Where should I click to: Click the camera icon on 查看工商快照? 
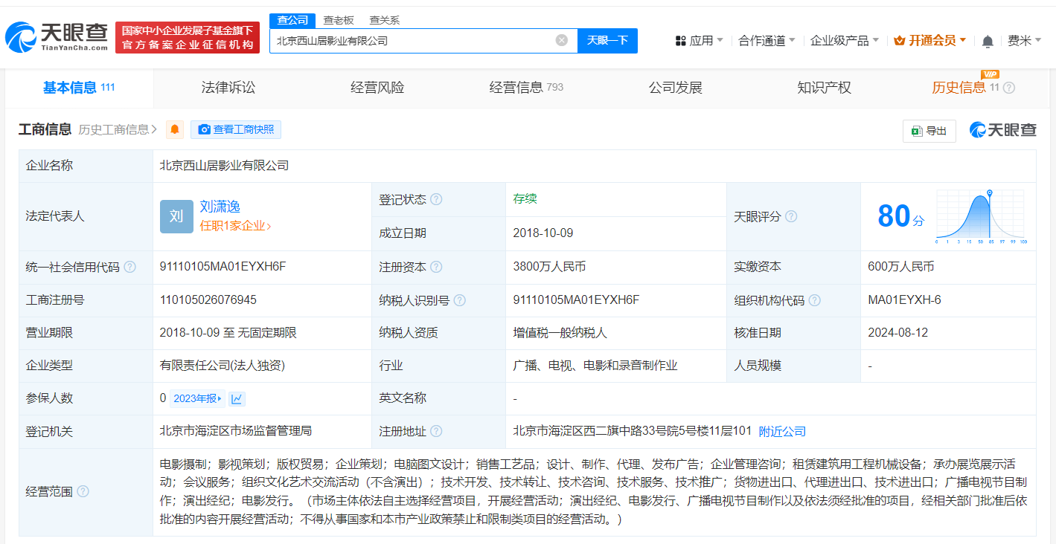(204, 129)
